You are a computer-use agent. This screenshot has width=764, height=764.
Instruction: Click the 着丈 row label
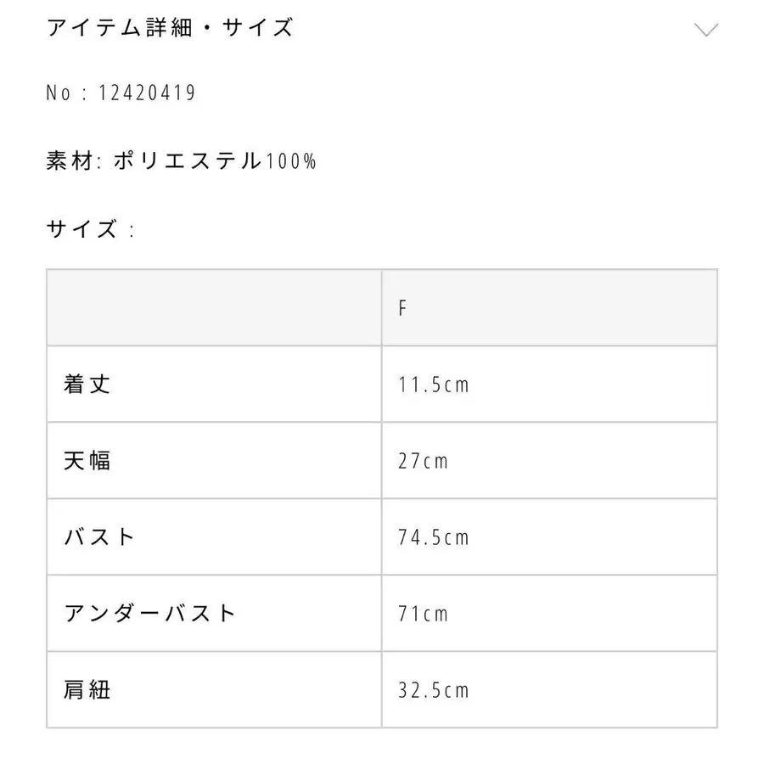87,384
